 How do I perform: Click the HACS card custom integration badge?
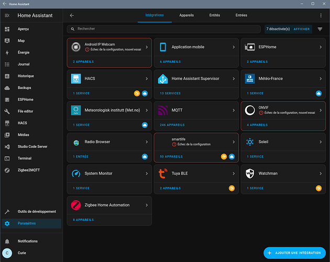[137, 93]
